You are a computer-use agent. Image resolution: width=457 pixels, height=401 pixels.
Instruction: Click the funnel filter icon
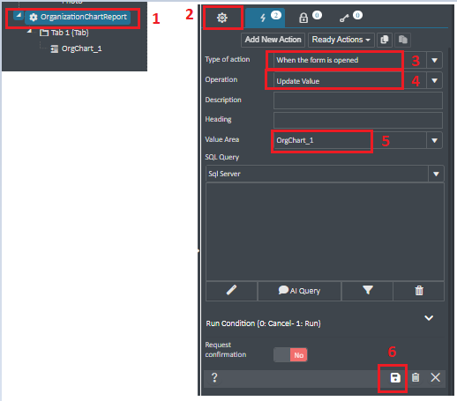pyautogui.click(x=368, y=291)
